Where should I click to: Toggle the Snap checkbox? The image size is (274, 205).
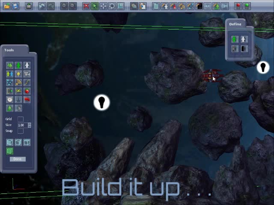coord(20,131)
